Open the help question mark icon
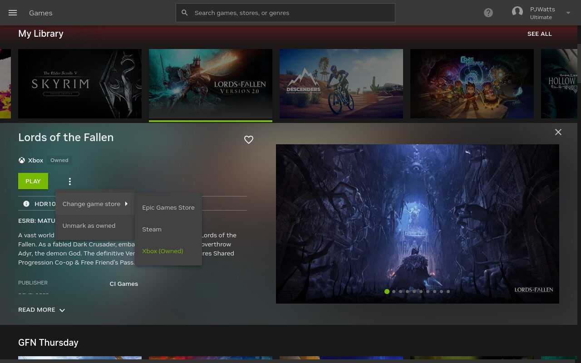Image resolution: width=581 pixels, height=363 pixels. click(488, 13)
